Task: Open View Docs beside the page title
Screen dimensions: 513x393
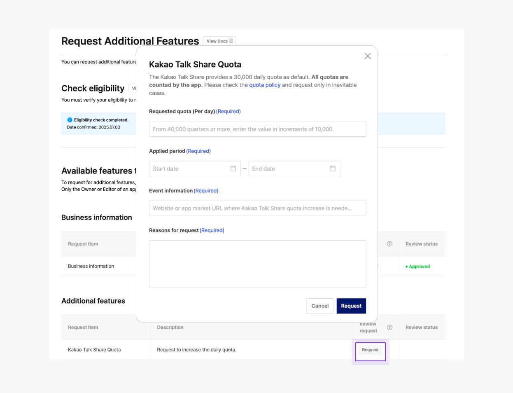Action: click(x=219, y=41)
